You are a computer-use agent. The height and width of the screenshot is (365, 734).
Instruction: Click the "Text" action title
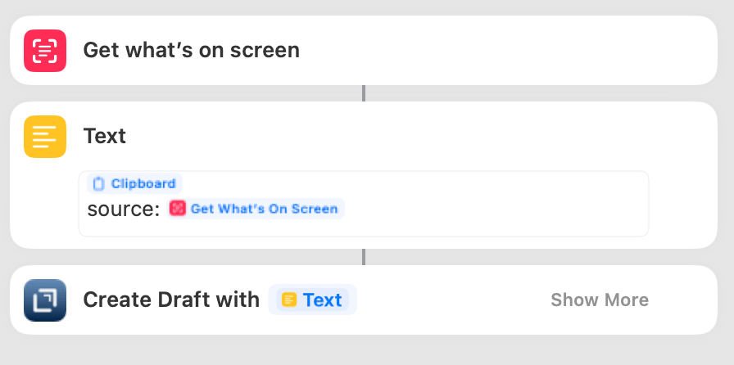point(105,136)
